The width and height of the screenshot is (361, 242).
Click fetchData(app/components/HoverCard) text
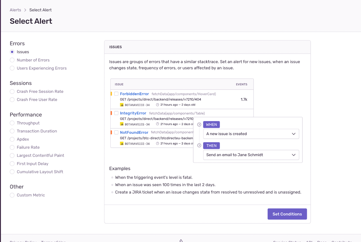tap(184, 94)
